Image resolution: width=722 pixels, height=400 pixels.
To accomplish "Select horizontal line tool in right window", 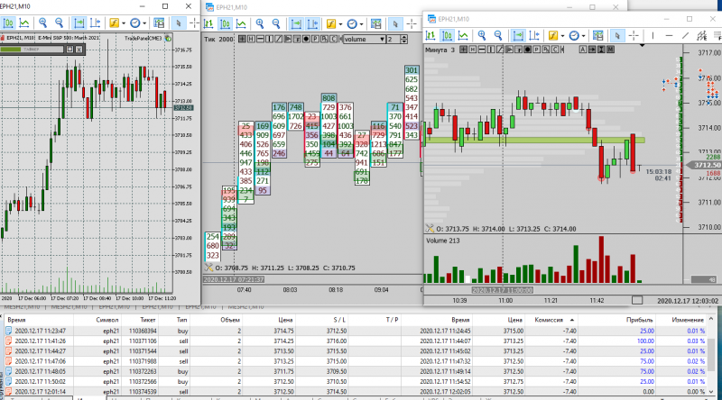I will click(669, 35).
